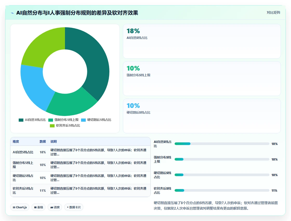The height and width of the screenshot is (221, 291).
Task: Click the 表格 tag button
Action: (x=38, y=207)
